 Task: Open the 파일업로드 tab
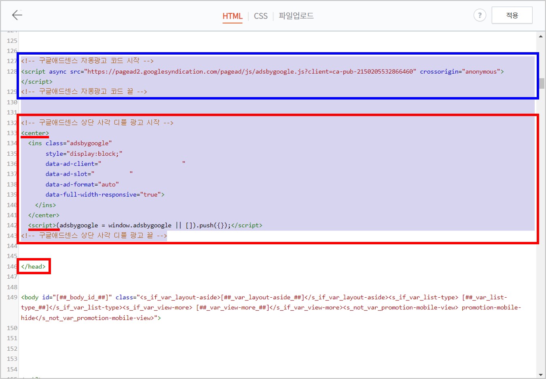coord(296,16)
